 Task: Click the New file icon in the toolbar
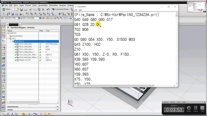[13, 9]
